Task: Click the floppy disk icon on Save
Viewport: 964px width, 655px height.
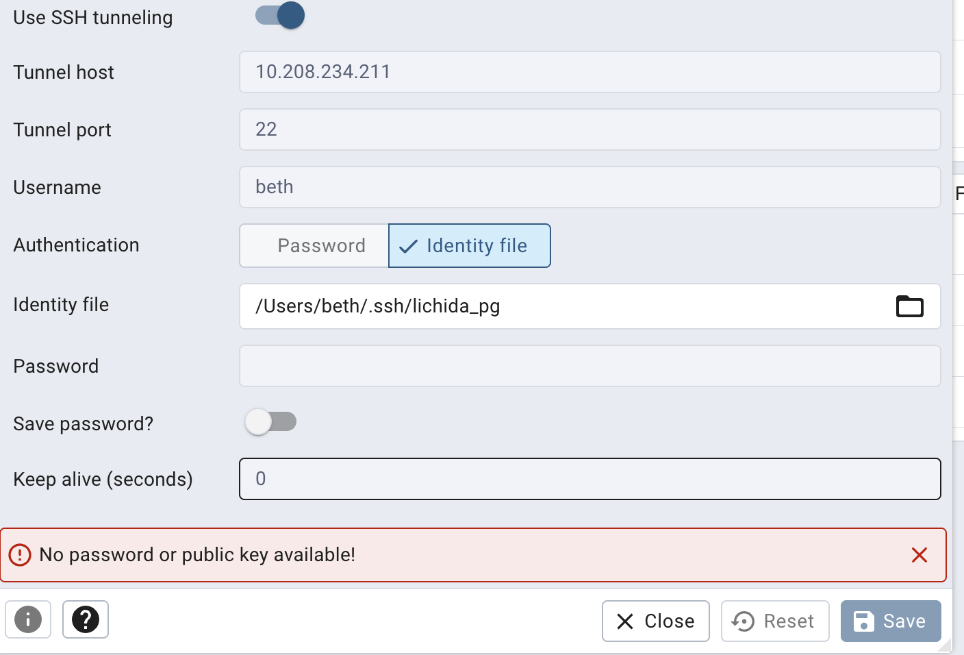Action: tap(864, 621)
